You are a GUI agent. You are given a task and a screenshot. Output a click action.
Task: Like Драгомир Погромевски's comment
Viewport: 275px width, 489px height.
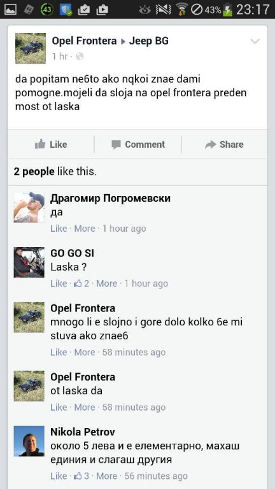click(59, 229)
